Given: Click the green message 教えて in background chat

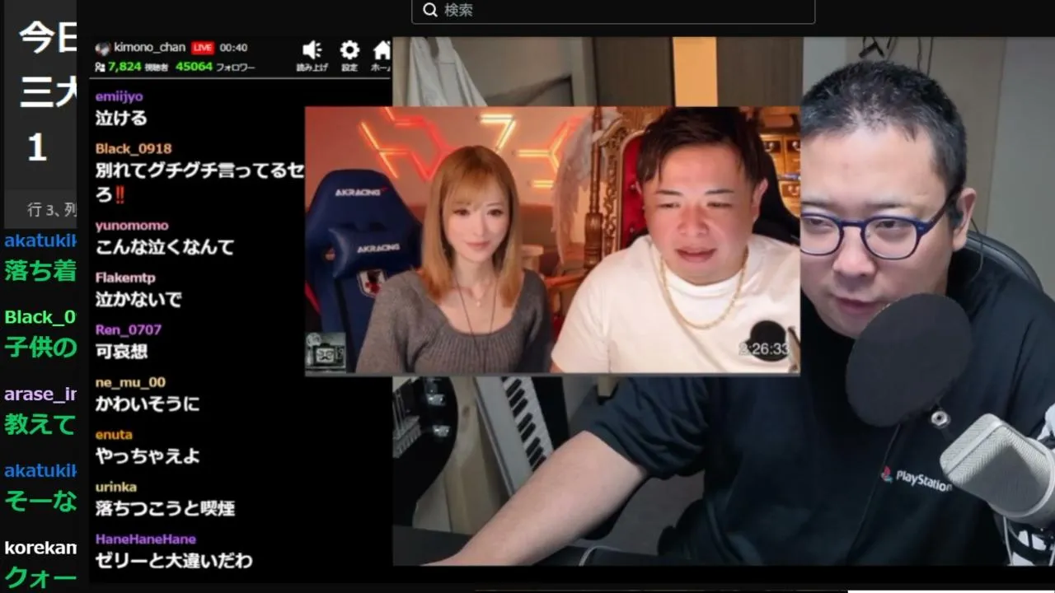Looking at the screenshot, I should pyautogui.click(x=40, y=424).
